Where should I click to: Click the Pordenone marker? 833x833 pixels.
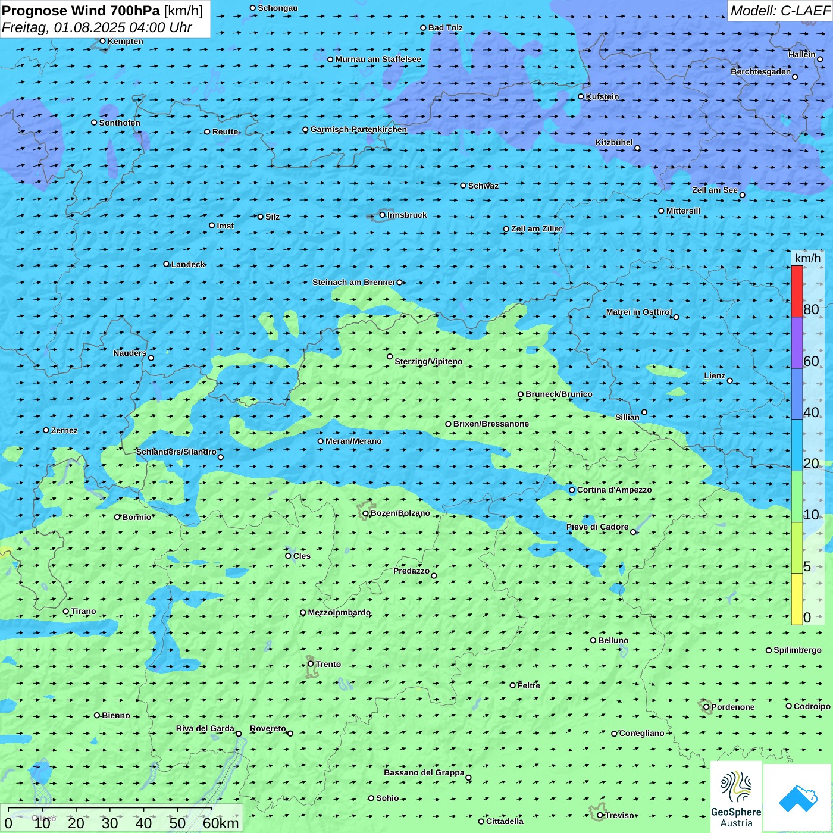pyautogui.click(x=706, y=707)
